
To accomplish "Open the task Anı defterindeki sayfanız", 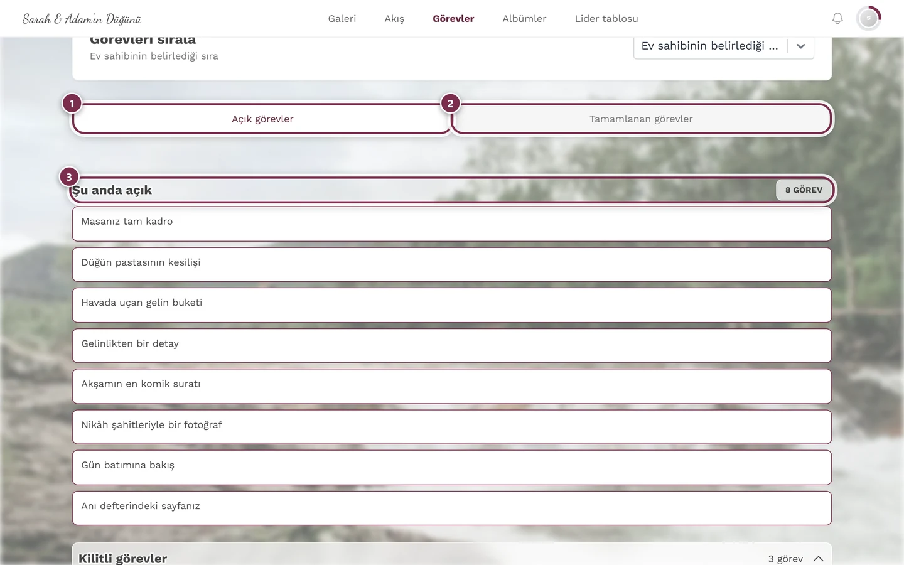I will (452, 508).
